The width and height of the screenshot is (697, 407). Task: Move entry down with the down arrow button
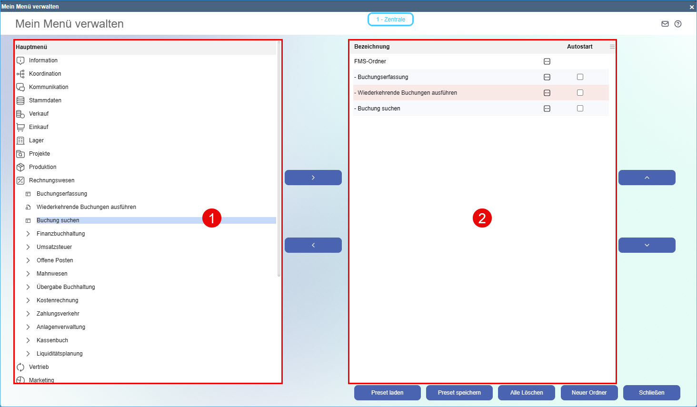[x=647, y=245]
